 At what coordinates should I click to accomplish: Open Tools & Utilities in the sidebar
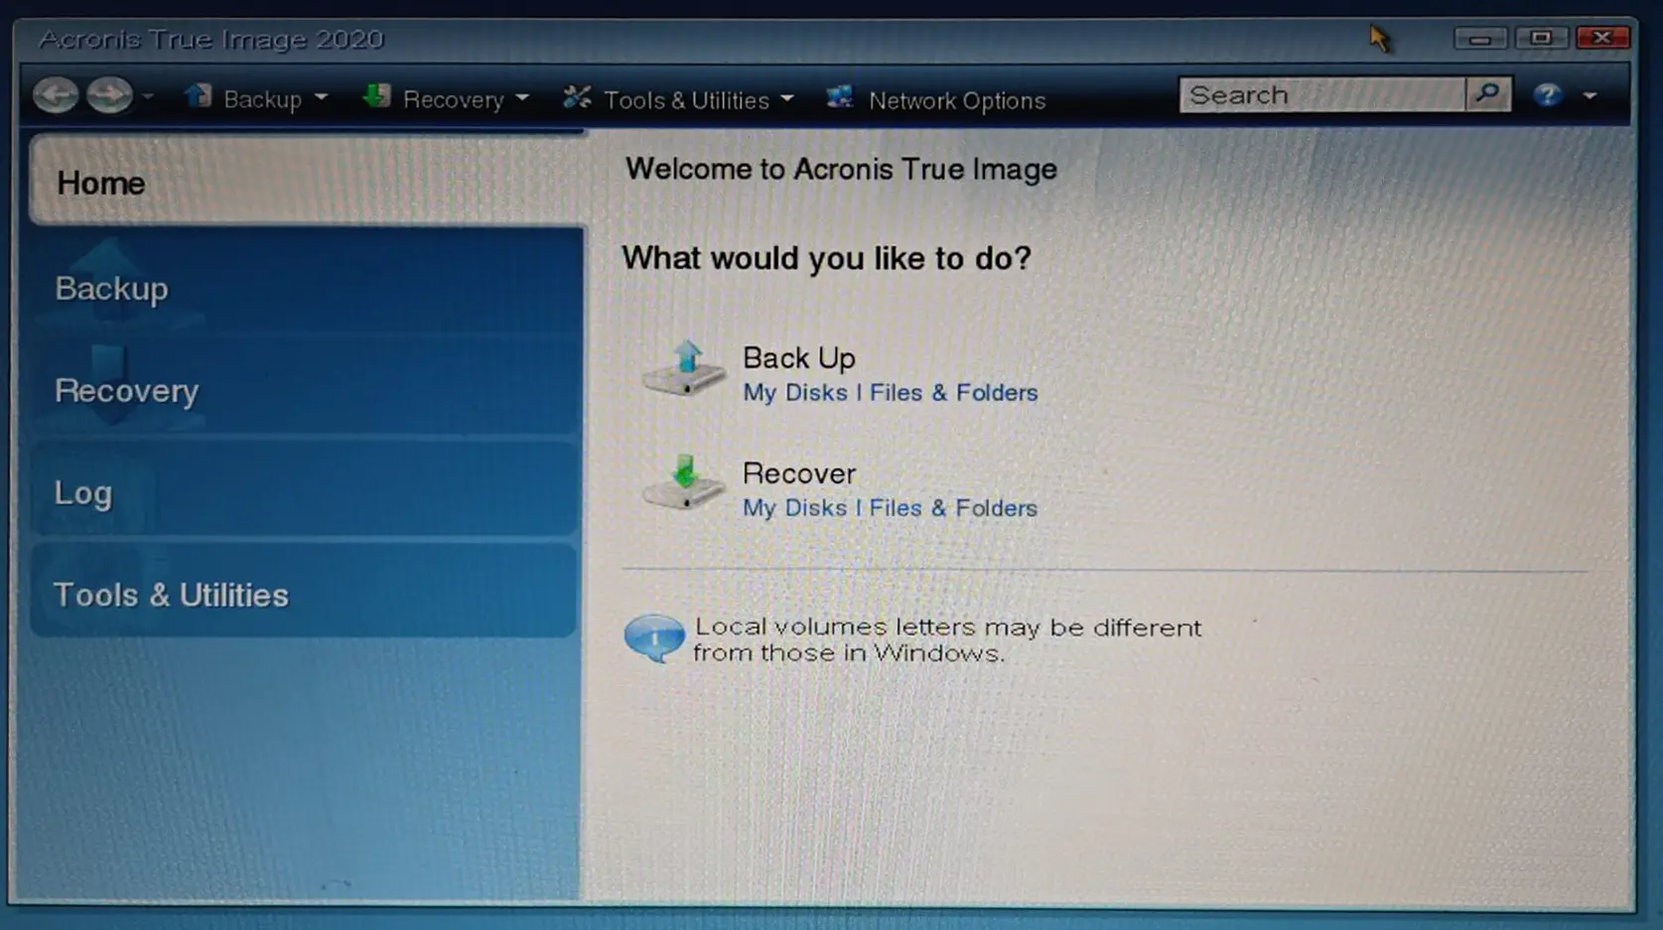point(304,594)
